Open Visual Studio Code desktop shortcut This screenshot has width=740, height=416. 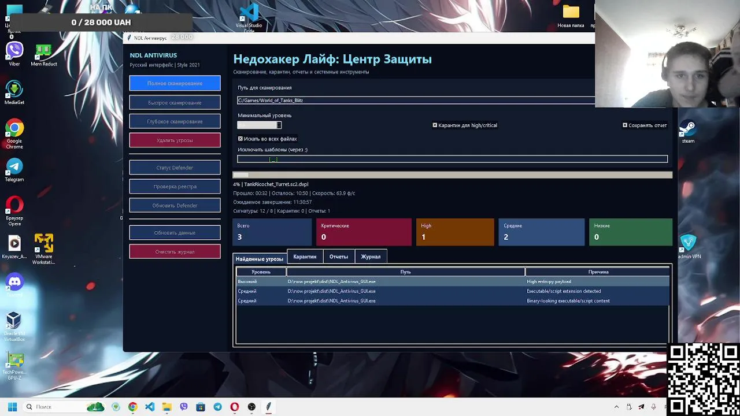tap(249, 17)
